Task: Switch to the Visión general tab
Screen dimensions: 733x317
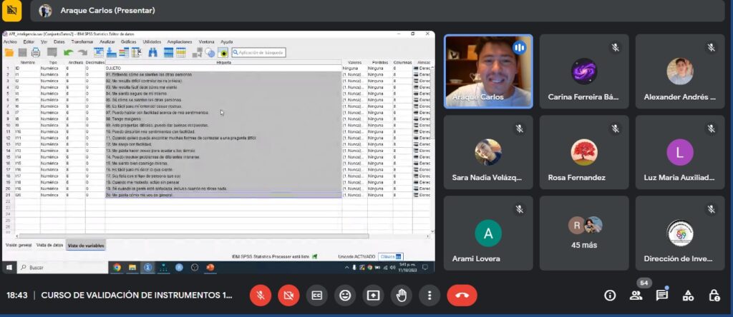Action: pyautogui.click(x=18, y=245)
